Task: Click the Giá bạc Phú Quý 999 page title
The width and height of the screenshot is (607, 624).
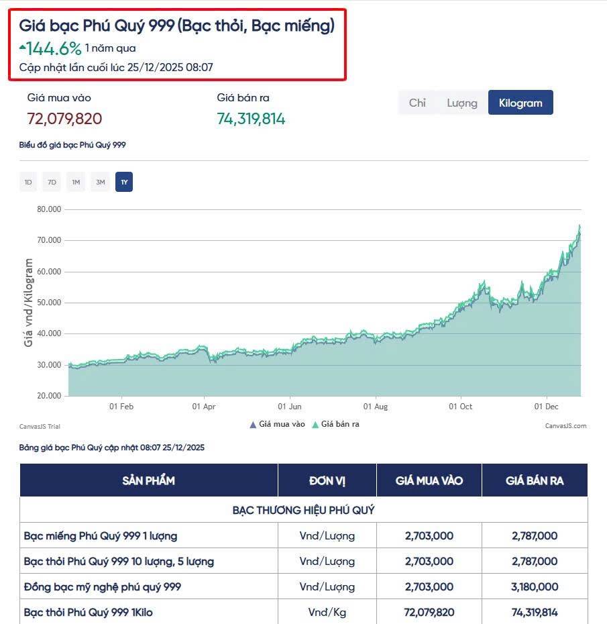Action: point(176,26)
